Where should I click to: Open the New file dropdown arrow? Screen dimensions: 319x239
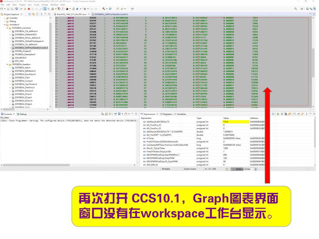(x=5, y=9)
